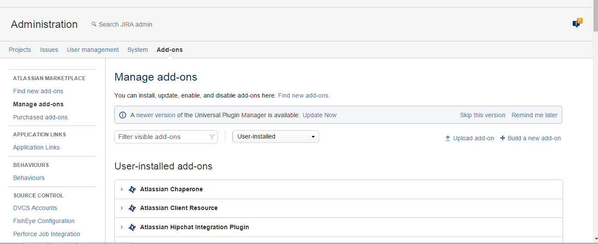Click the Atlassian Client Resource name
Screen dimensions: 598x244
179,208
